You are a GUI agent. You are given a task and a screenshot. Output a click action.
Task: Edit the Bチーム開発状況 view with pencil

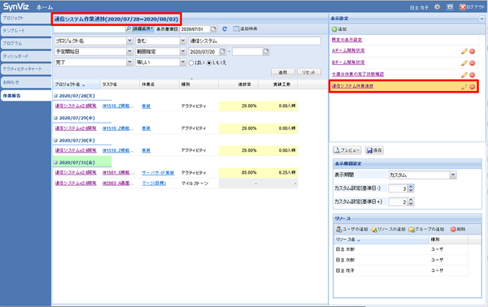tap(464, 63)
